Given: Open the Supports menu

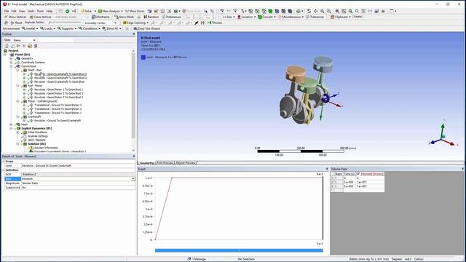Looking at the screenshot, I should point(66,28).
